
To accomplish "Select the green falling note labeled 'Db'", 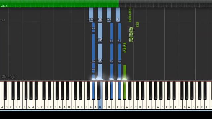I will (x=137, y=25).
